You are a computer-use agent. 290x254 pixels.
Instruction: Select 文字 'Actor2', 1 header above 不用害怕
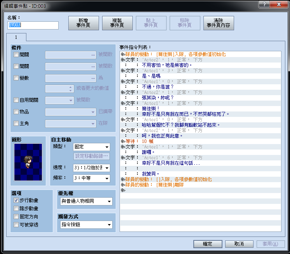point(200,60)
